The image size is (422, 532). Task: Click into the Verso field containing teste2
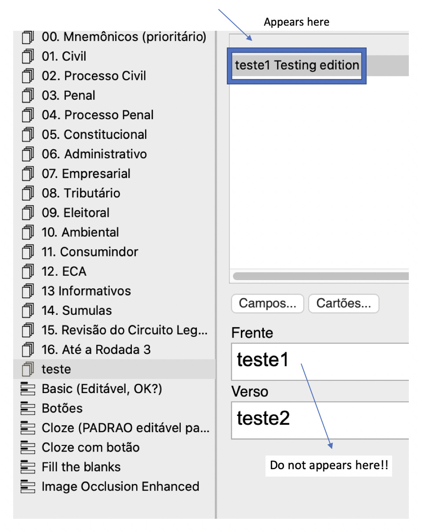click(320, 420)
